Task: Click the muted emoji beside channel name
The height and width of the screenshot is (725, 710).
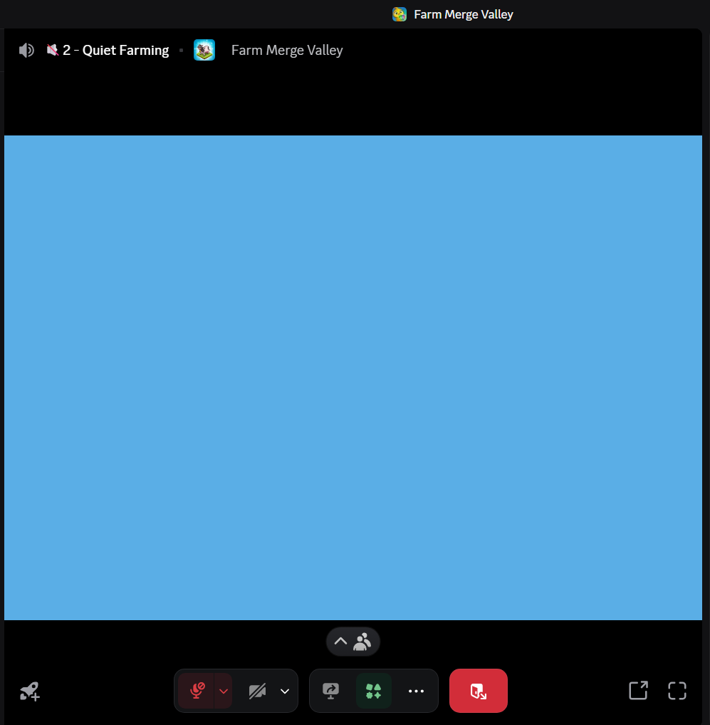Action: (x=52, y=50)
